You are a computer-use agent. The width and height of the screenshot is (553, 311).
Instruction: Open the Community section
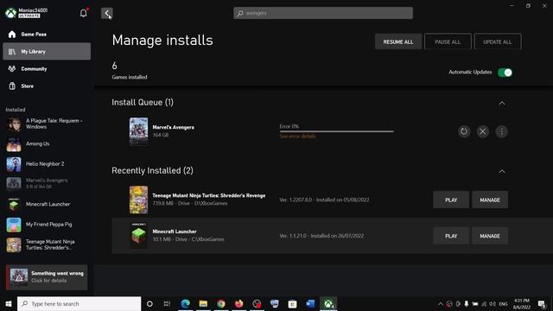47,69
